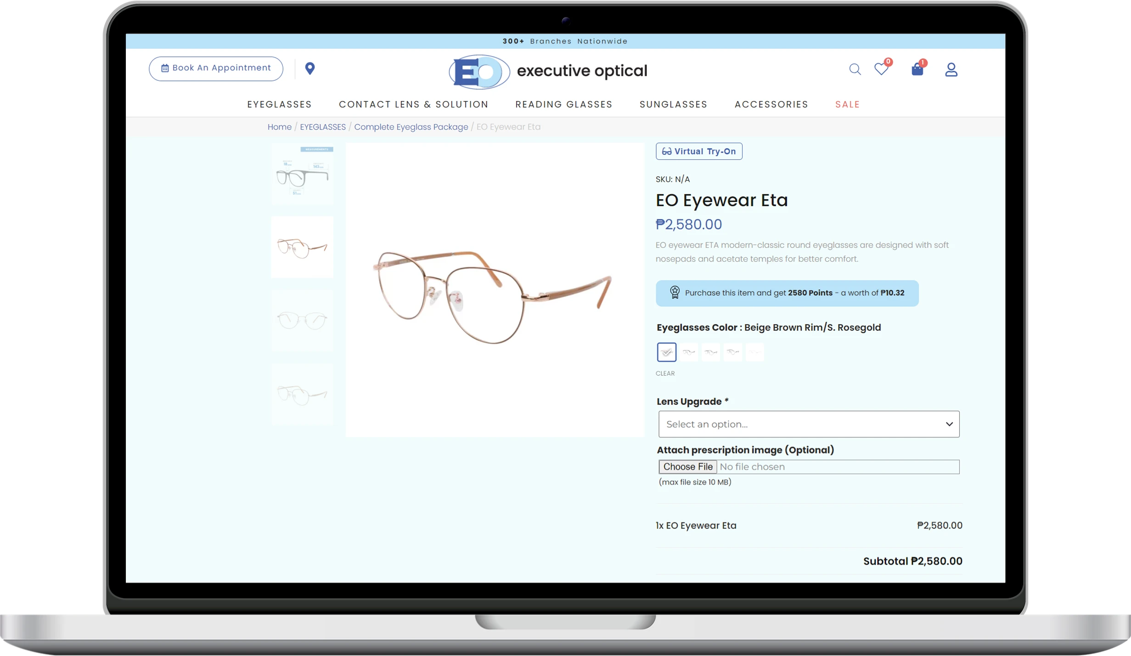This screenshot has height=656, width=1131.
Task: Select the first (selected) color swatch
Action: (x=666, y=352)
